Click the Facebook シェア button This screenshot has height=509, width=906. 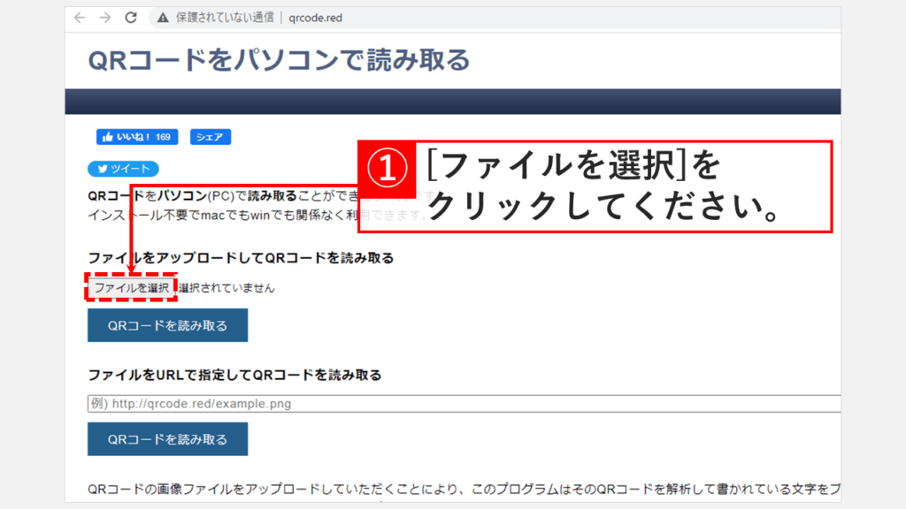(211, 137)
